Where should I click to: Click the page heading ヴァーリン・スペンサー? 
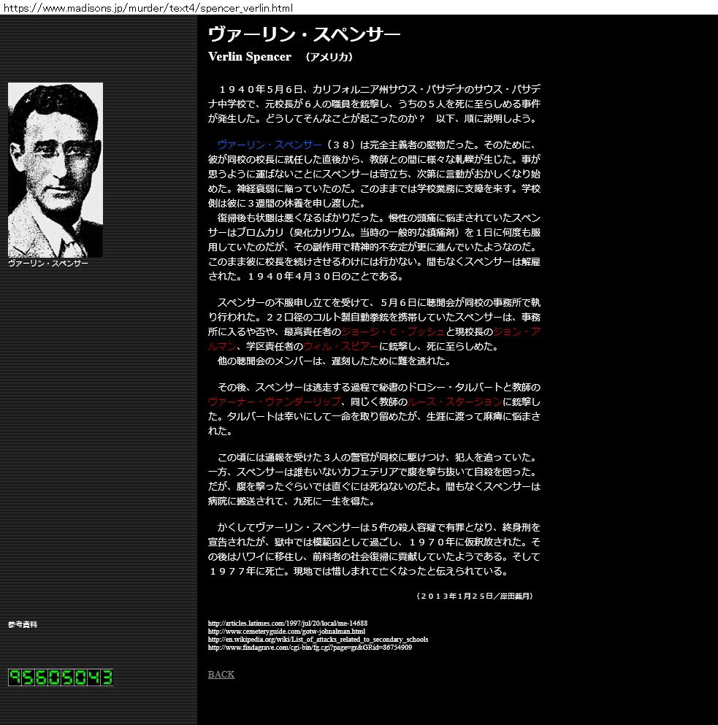tap(304, 34)
